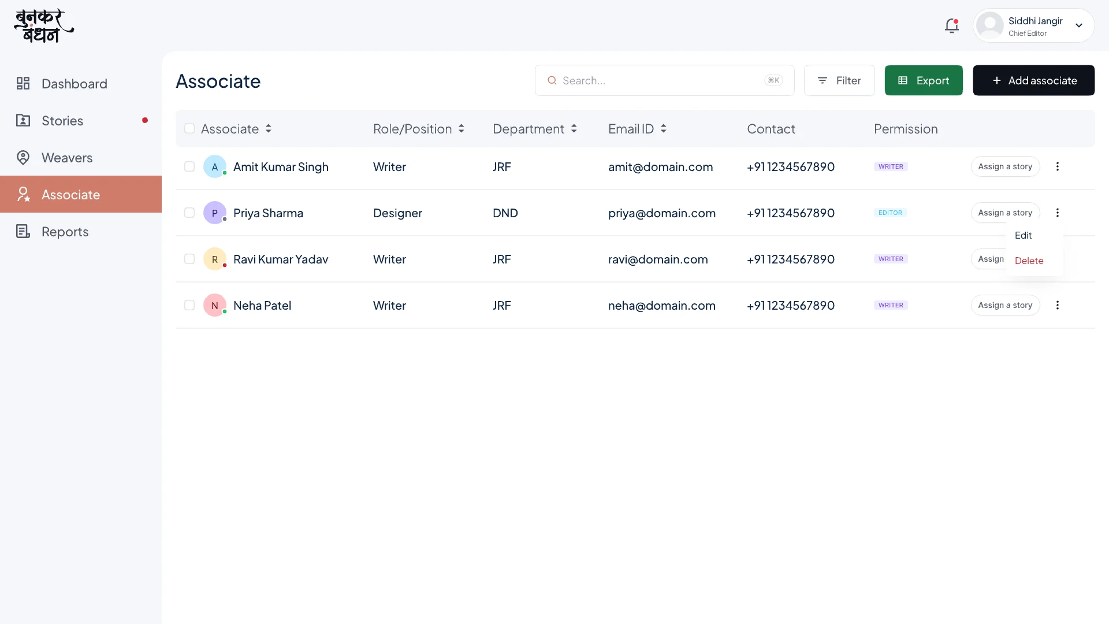Click the Add associate button
Screen dimensions: 1109x624
pos(1034,80)
